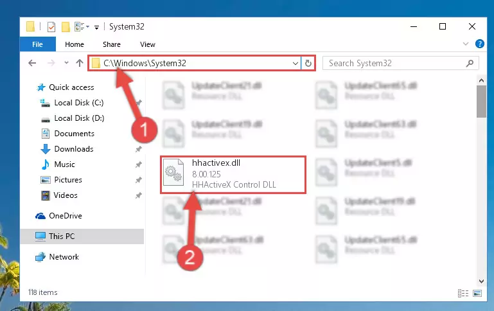
Task: Select OneDrive in the navigation pane
Action: pyautogui.click(x=66, y=216)
